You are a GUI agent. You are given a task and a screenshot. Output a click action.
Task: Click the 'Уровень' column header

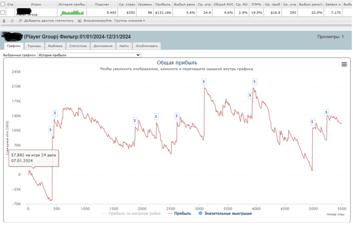click(145, 4)
